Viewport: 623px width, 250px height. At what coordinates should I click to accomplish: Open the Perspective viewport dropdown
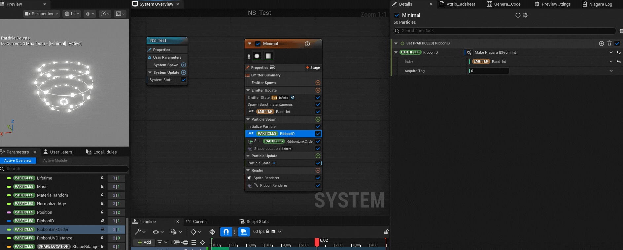pos(42,14)
